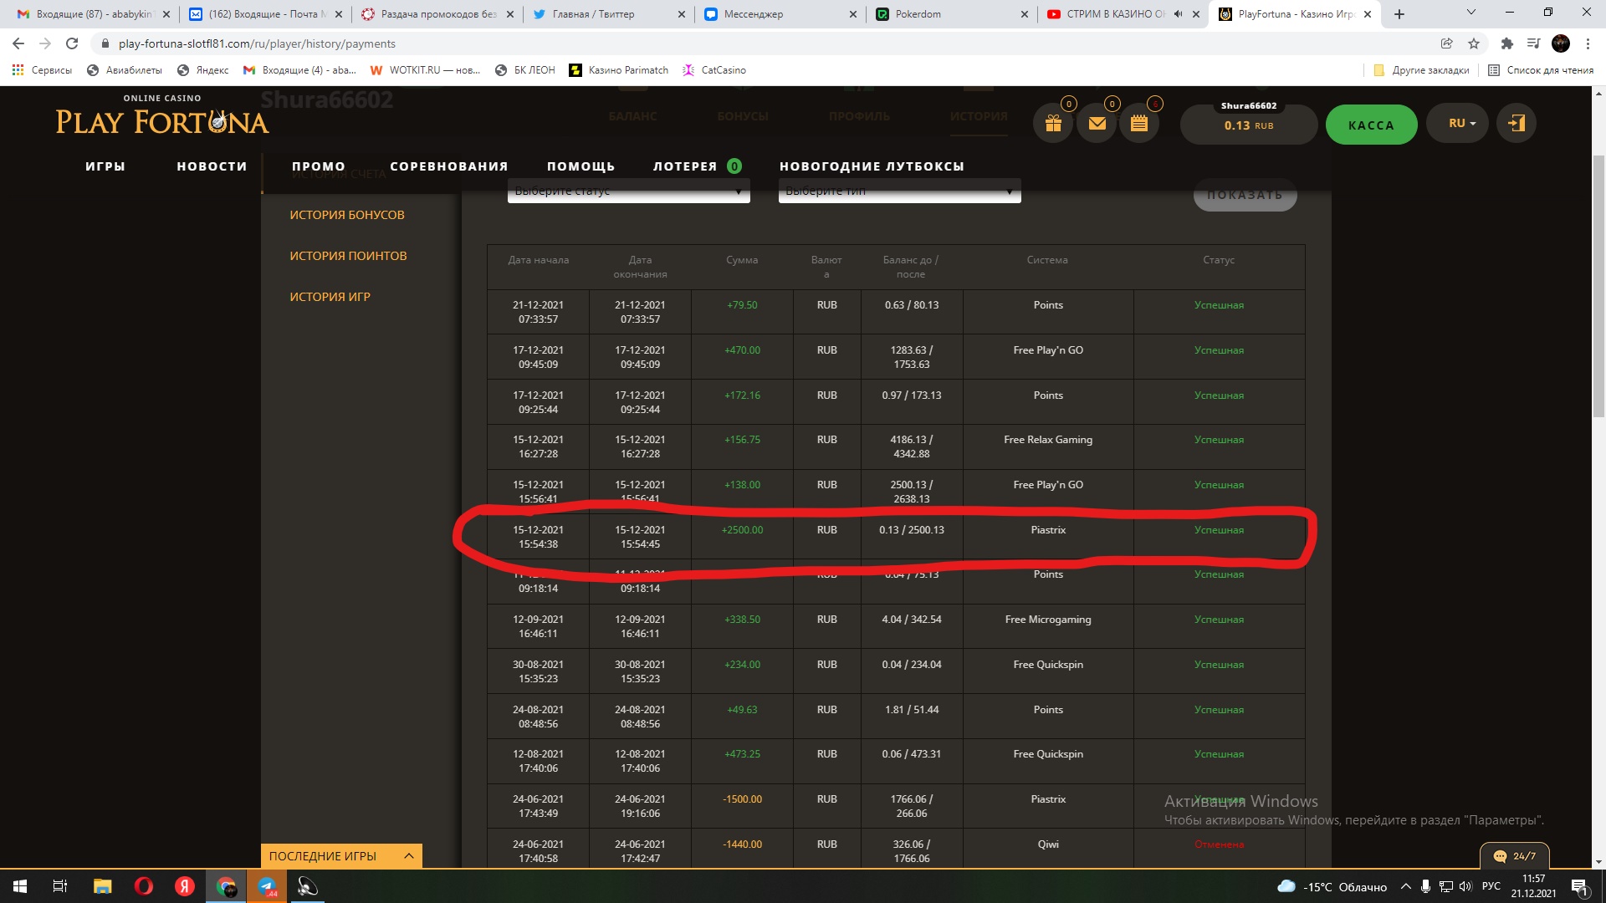Open ИСТОРИЯ БОНУСОВ link
Image resolution: width=1606 pixels, height=903 pixels.
[x=347, y=215]
